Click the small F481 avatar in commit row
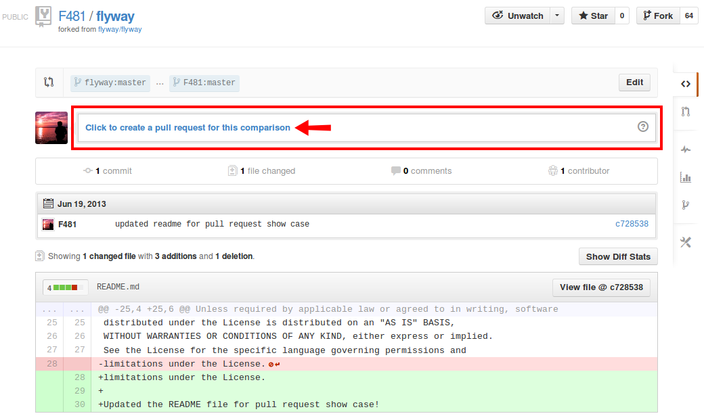704x418 pixels. 48,225
